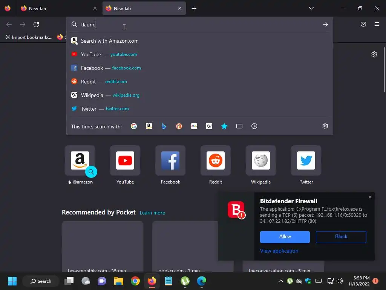Click View application link
Viewport: 386px width, 290px height.
[x=279, y=251]
